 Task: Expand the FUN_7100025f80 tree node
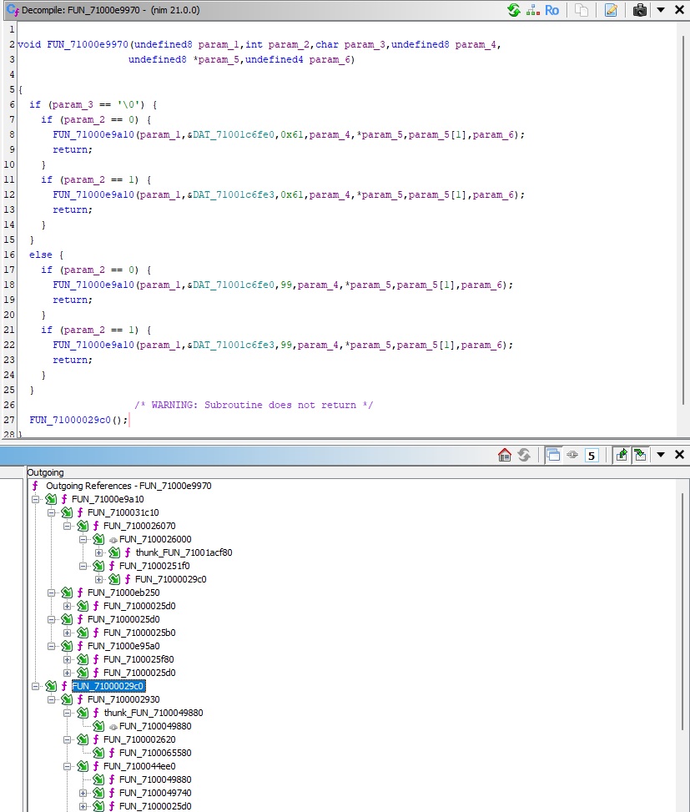(x=68, y=659)
